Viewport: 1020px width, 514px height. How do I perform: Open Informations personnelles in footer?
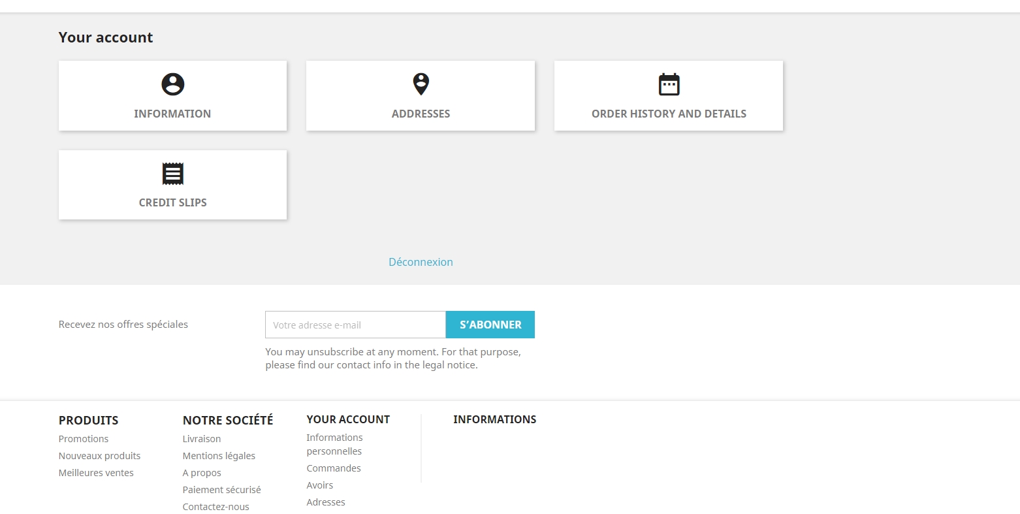coord(334,444)
